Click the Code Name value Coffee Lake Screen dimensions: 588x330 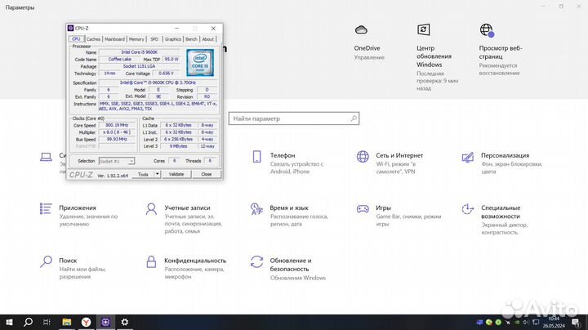pos(119,60)
